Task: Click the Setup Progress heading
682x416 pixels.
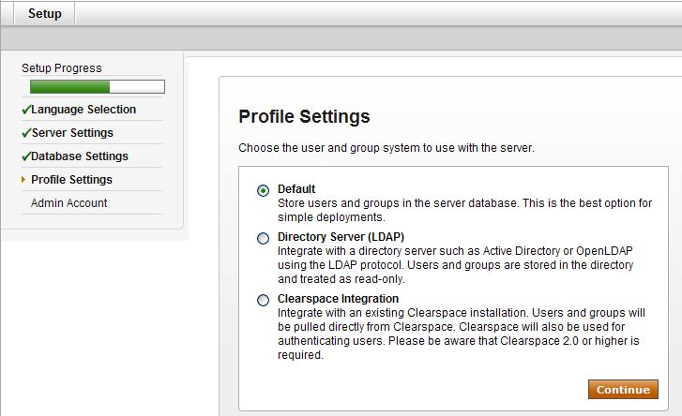Action: pos(62,68)
